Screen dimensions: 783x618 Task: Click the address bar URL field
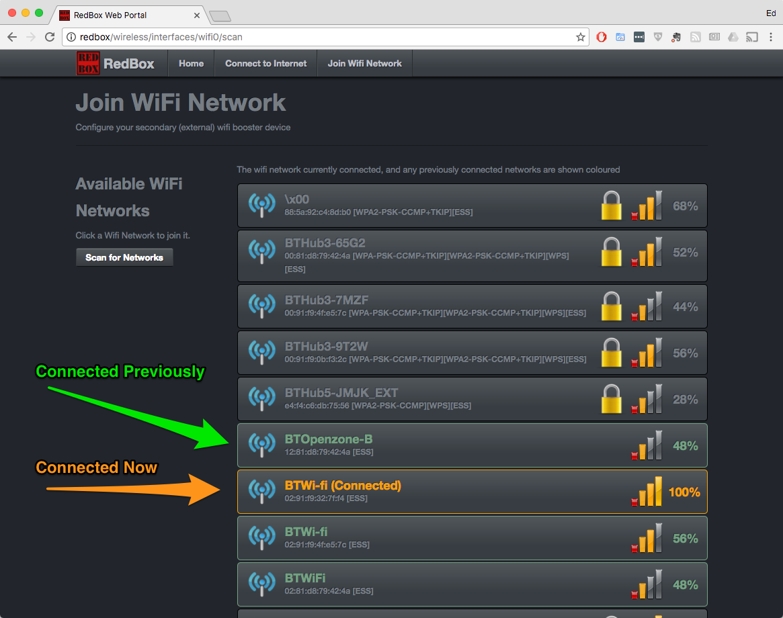pyautogui.click(x=325, y=37)
